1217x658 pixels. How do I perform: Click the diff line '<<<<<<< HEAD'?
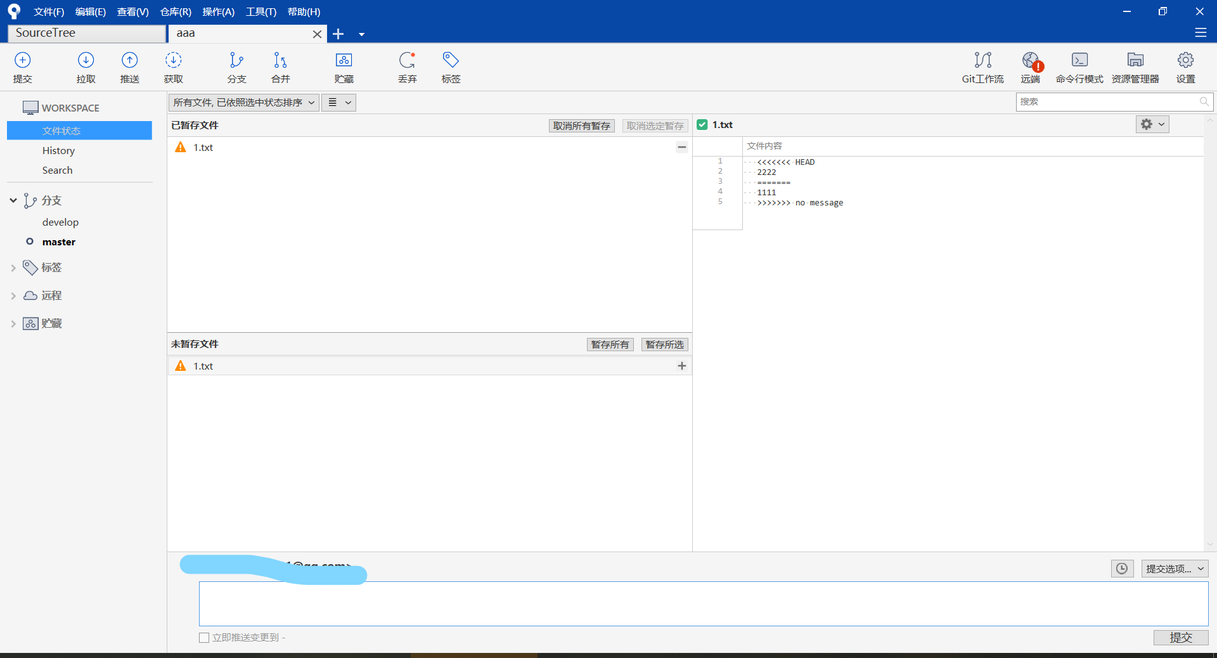(786, 162)
